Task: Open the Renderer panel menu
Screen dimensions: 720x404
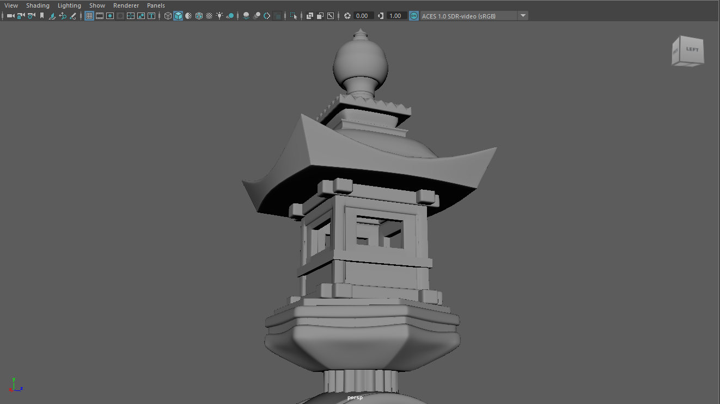Action: tap(126, 5)
